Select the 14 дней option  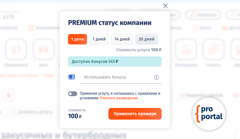tap(122, 39)
